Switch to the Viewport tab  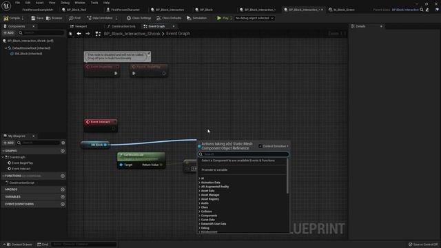[x=79, y=26]
